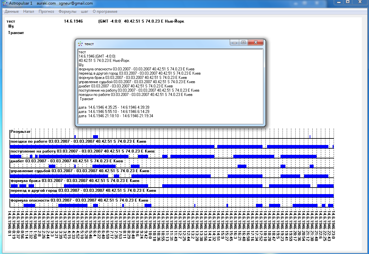The width and height of the screenshot is (369, 254).
Task: Click the текст dialog window icon
Action: pos(80,44)
